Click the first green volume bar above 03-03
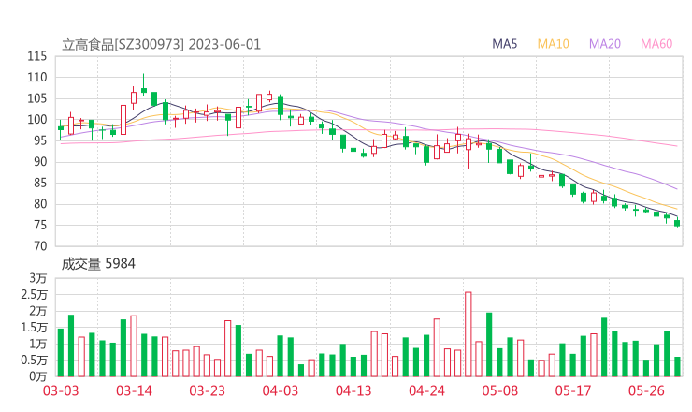 61,353
